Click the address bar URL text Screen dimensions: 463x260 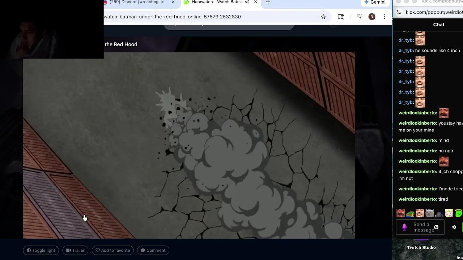(172, 17)
